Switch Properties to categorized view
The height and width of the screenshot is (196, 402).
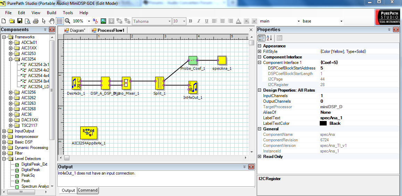(262, 38)
